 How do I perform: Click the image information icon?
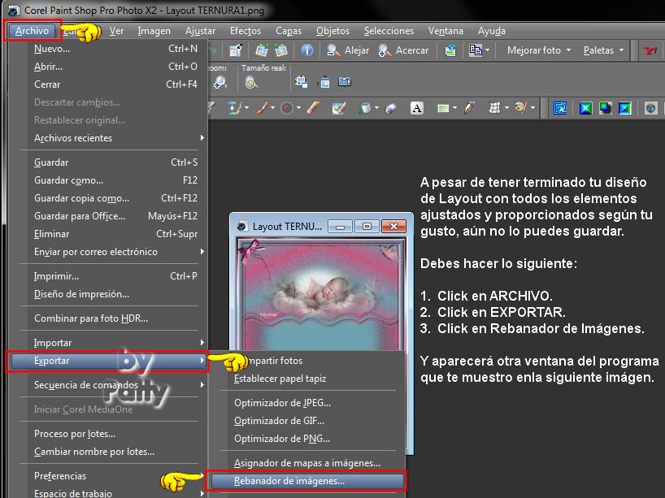point(307,50)
